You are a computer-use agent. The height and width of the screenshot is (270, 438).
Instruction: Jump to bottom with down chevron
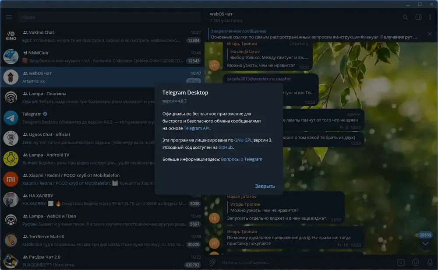425,244
